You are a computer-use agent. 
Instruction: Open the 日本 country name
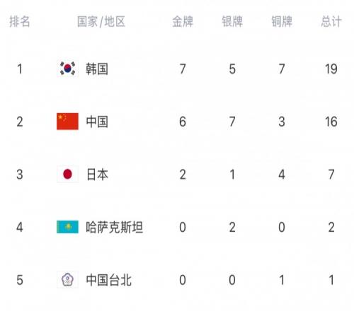[x=97, y=175]
